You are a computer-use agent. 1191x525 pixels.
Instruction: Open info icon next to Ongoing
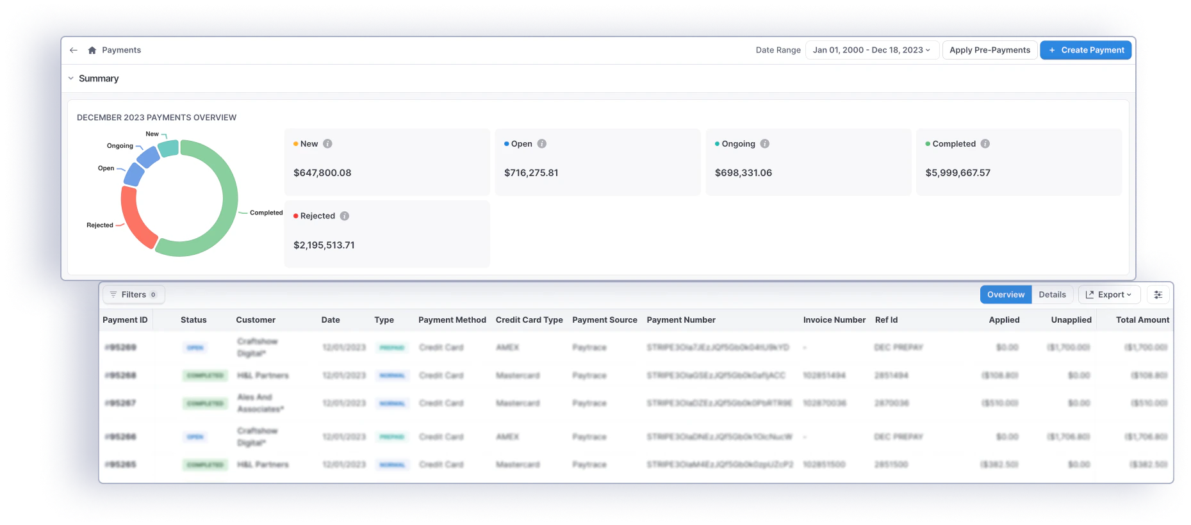pos(765,143)
